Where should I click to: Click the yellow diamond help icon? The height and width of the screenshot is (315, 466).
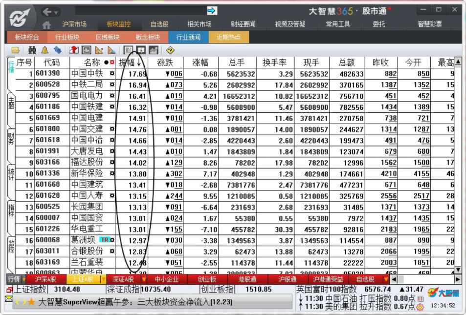(x=170, y=50)
